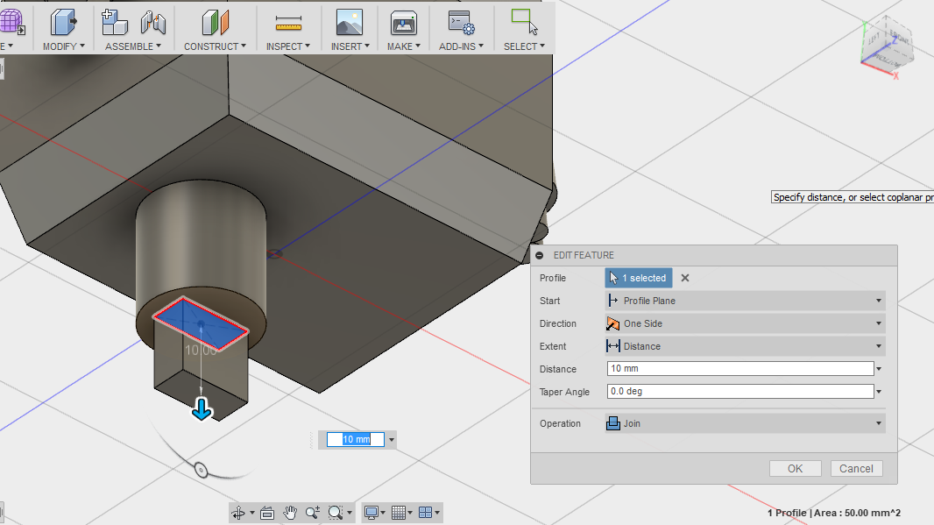This screenshot has width=934, height=525.
Task: Activate the Orbit tool
Action: click(x=239, y=512)
